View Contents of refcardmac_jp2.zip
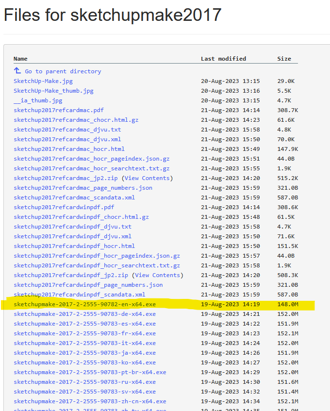330x411 pixels. [147, 178]
